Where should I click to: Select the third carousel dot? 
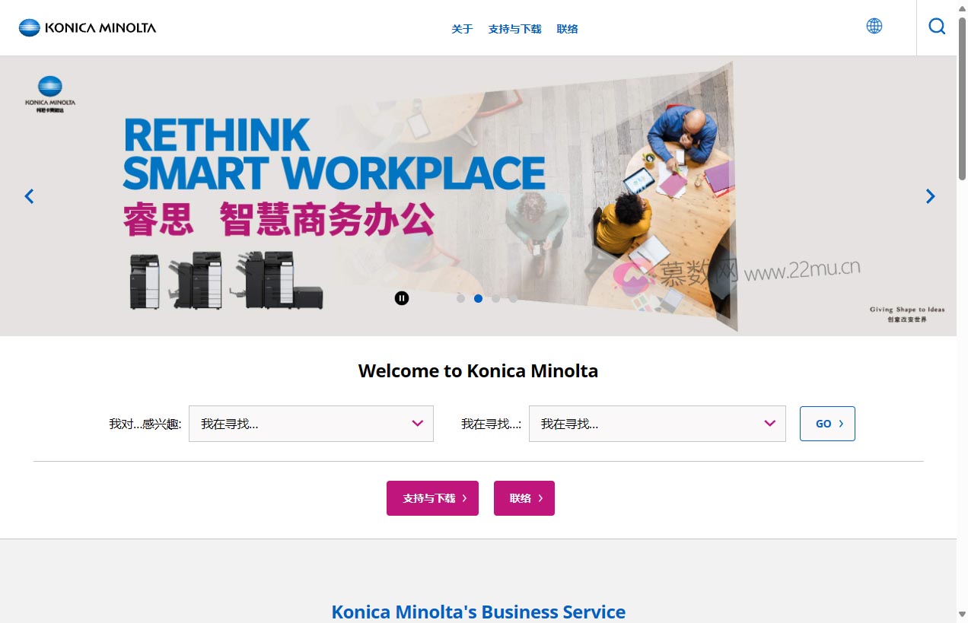[495, 298]
